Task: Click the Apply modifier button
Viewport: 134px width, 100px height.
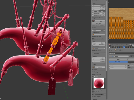Action: (x=118, y=59)
